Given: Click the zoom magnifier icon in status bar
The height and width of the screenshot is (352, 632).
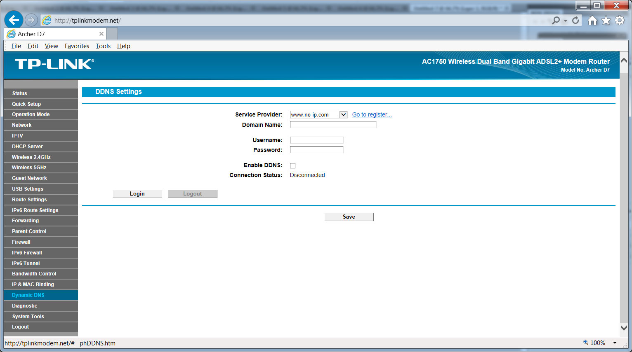Looking at the screenshot, I should coord(586,342).
